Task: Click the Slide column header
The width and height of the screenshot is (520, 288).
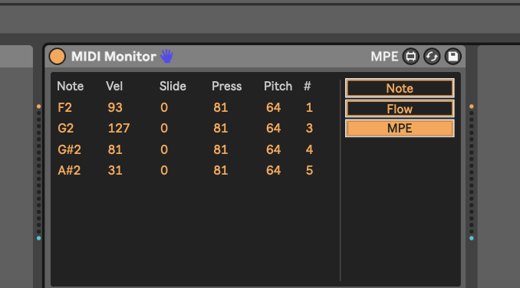Action: (x=173, y=87)
